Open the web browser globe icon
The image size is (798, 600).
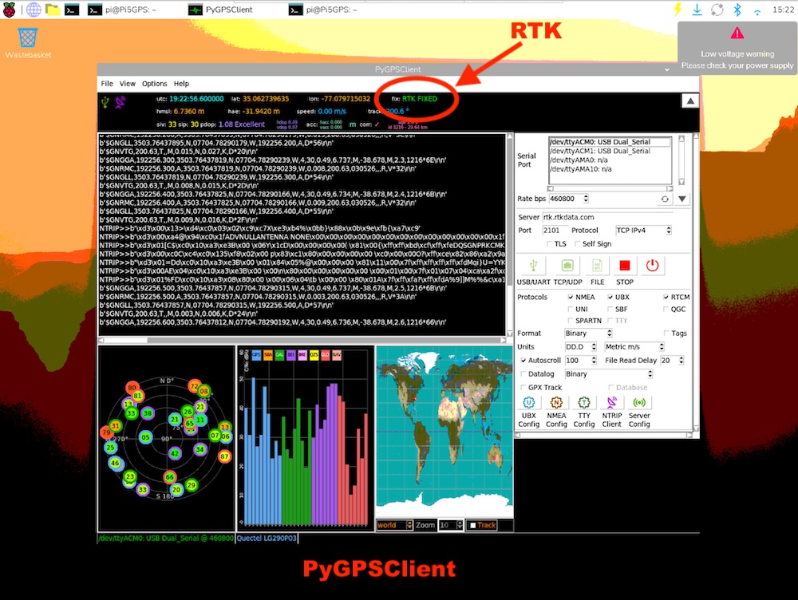click(34, 9)
